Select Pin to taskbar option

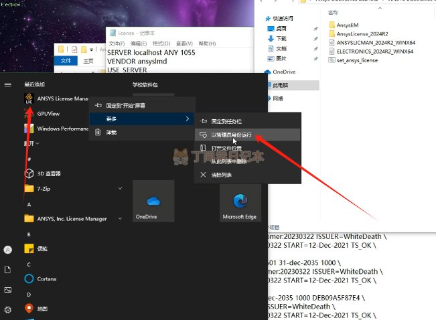pos(248,121)
